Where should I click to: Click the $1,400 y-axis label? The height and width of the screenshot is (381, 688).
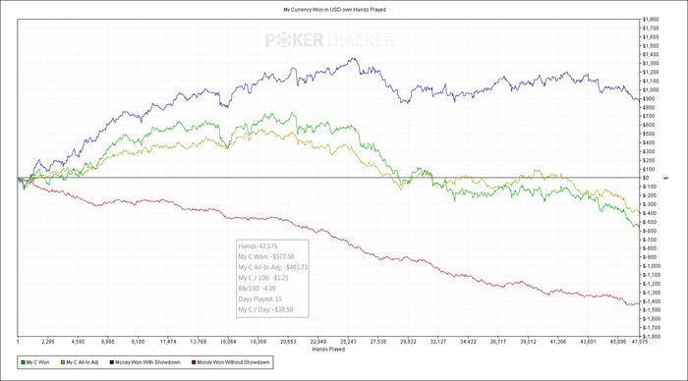click(x=651, y=54)
